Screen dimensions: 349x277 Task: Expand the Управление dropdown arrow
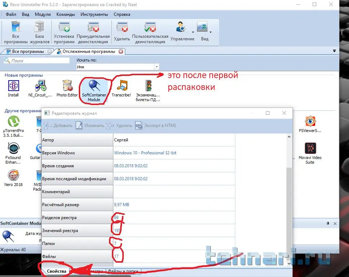click(x=193, y=32)
